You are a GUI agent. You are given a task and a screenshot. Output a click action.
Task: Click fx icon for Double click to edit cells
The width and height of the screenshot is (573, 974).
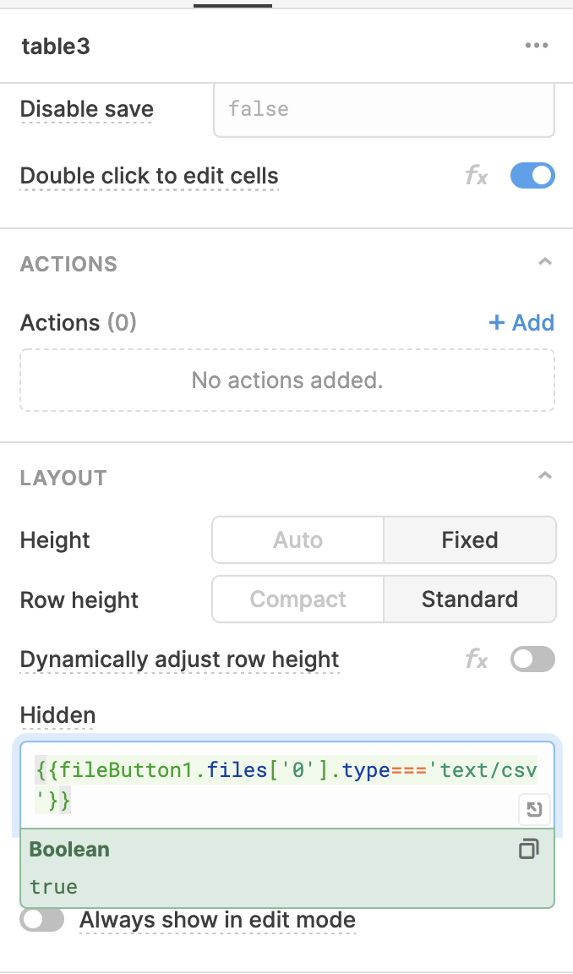click(x=477, y=177)
